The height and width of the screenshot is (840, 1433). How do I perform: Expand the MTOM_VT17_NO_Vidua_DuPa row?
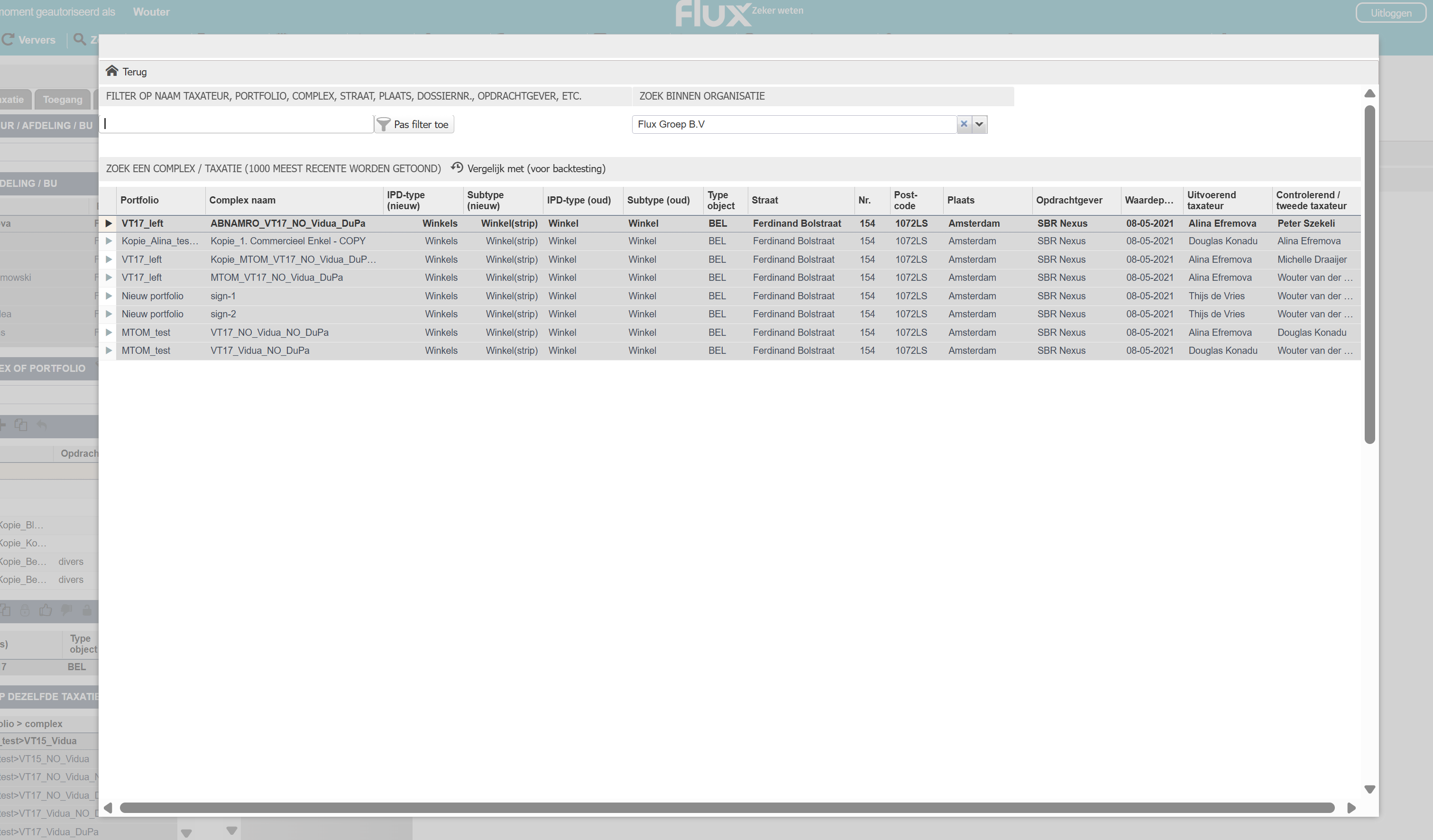(109, 277)
